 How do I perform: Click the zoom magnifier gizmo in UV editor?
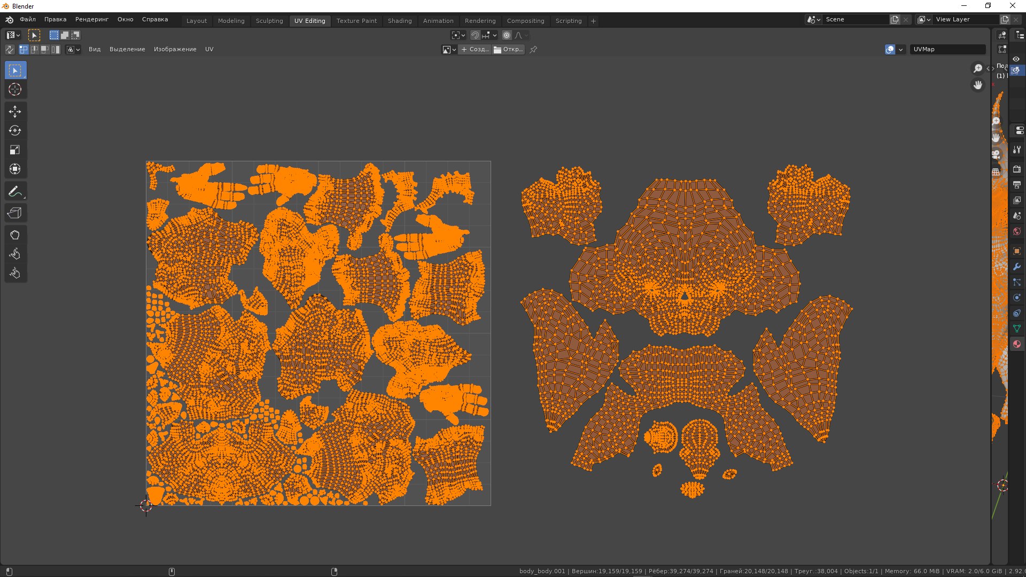coord(977,68)
